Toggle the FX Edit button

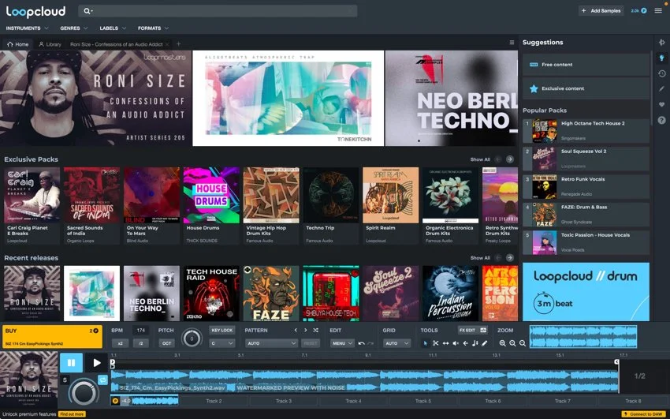coord(472,330)
